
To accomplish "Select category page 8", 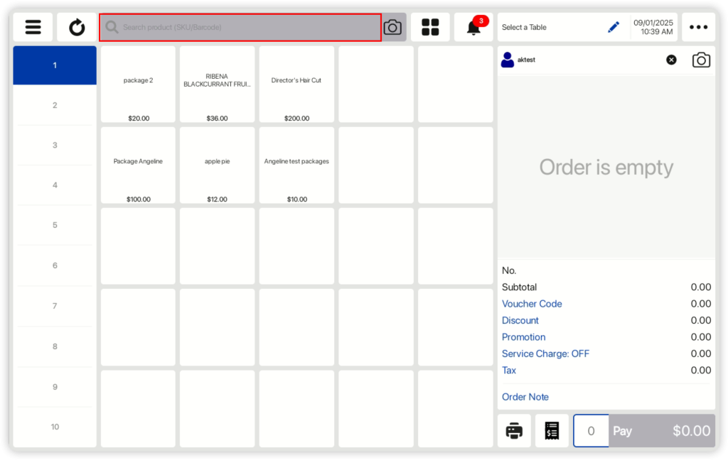I will pyautogui.click(x=55, y=346).
